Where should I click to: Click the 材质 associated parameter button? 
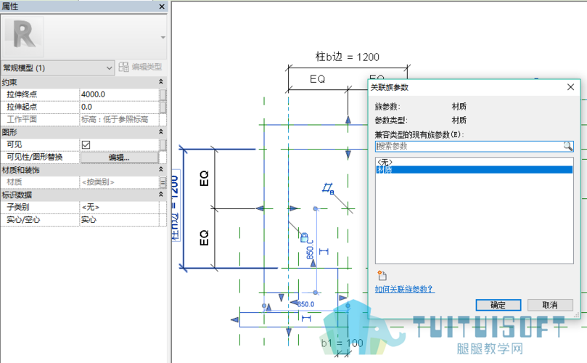pyautogui.click(x=163, y=182)
